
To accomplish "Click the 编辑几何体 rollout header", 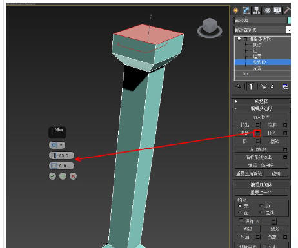I will click(261, 185).
